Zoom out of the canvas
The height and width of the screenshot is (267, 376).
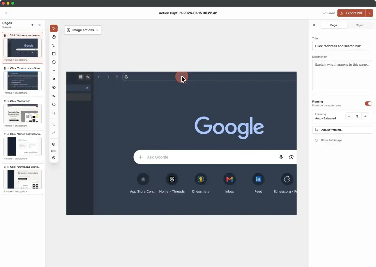click(54, 158)
